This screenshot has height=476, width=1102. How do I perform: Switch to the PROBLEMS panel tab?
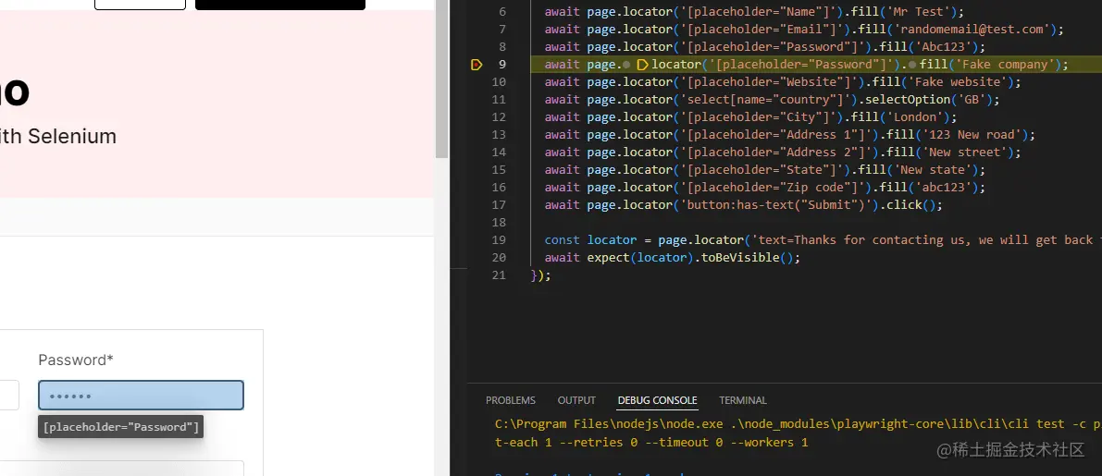pos(510,400)
